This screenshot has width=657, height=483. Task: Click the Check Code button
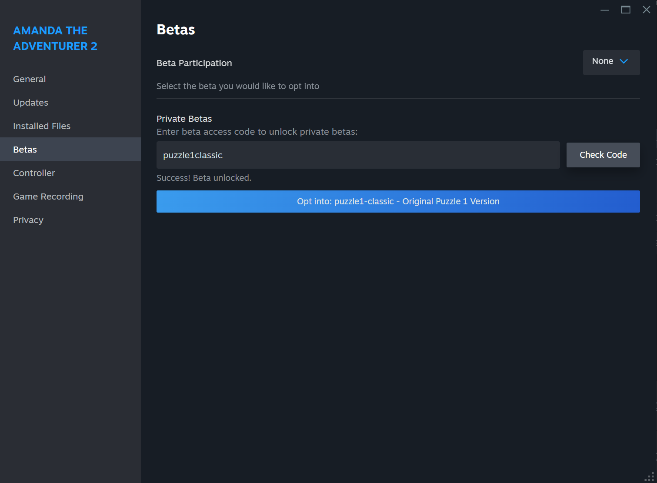pos(603,155)
